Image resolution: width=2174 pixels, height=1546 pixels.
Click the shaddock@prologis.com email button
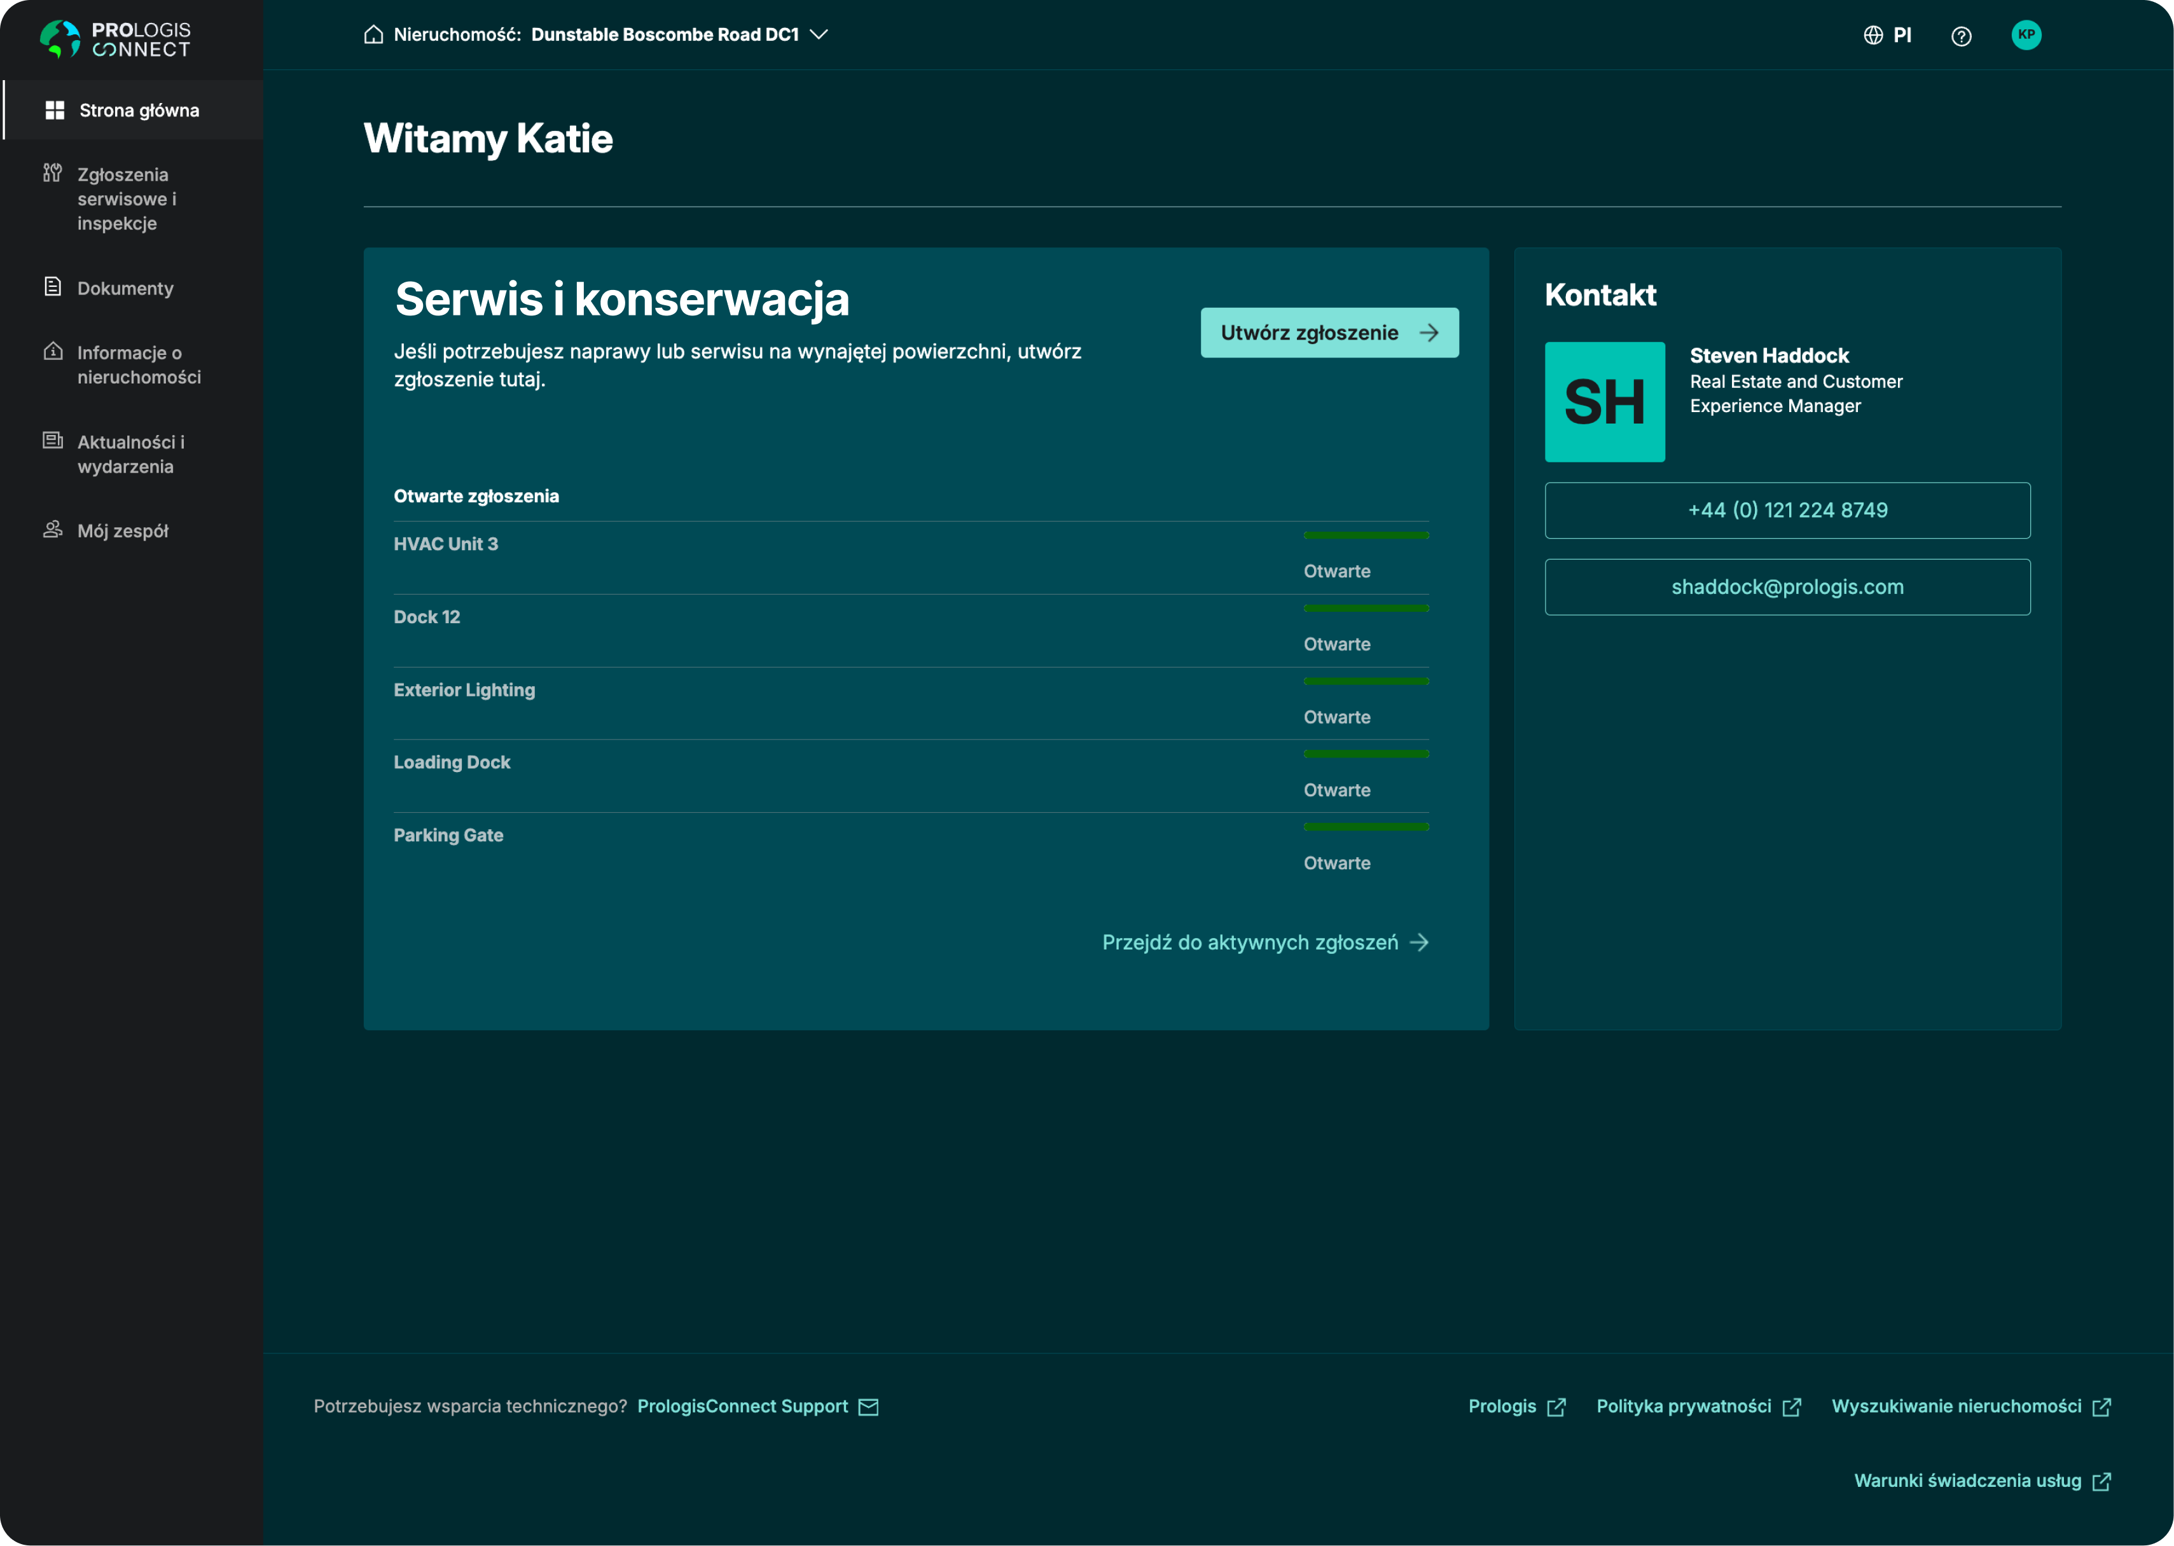pyautogui.click(x=1787, y=588)
